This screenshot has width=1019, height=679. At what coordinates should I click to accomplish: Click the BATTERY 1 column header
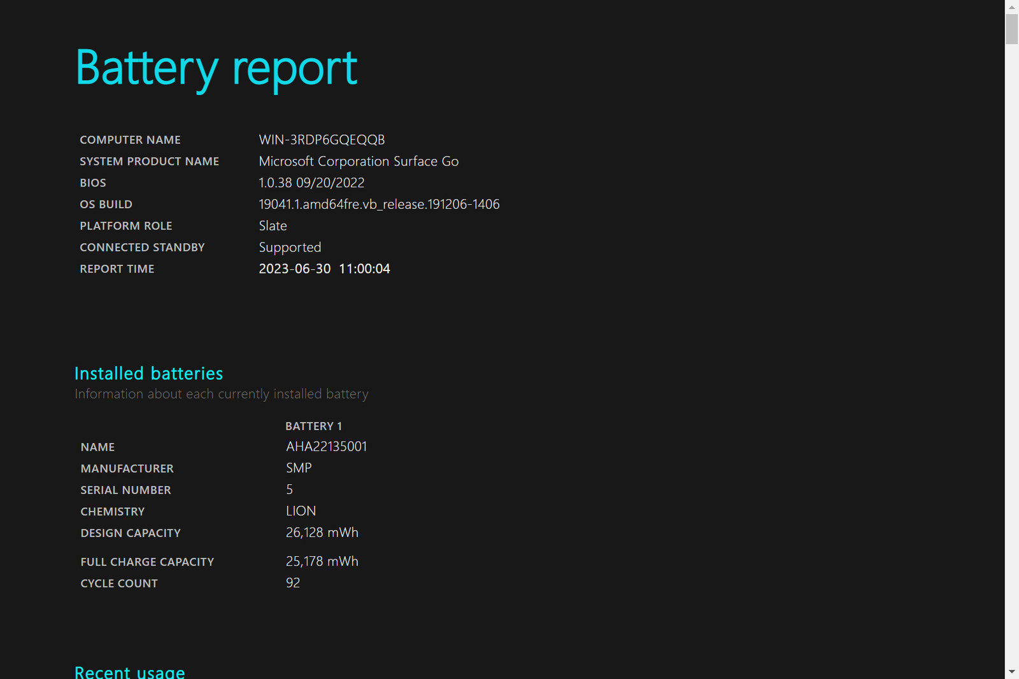coord(313,426)
